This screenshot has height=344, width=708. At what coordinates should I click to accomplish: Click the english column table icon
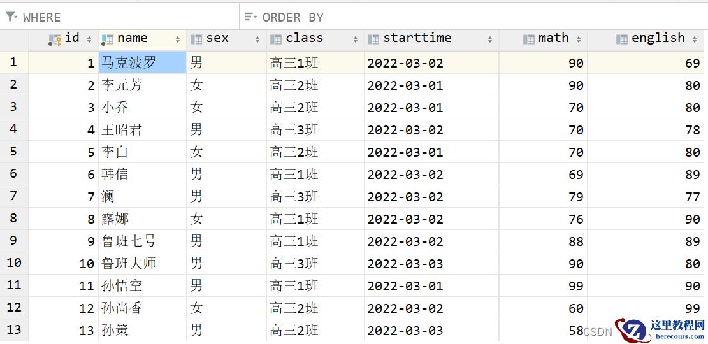pos(621,39)
